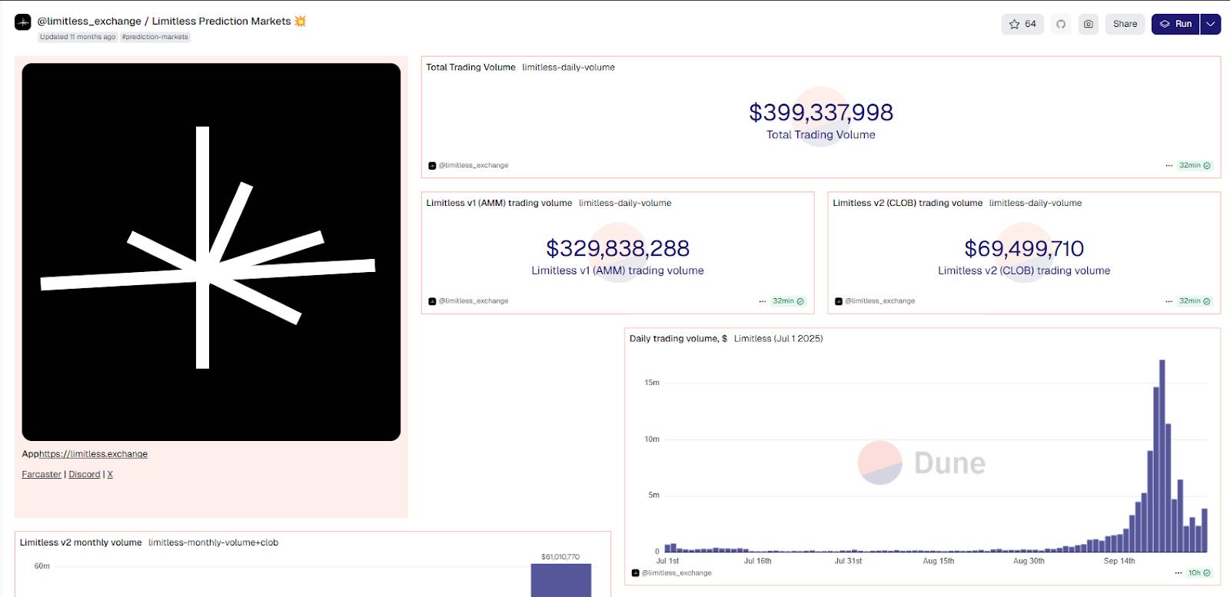Viewport: 1230px width, 597px height.
Task: Open the three-dot menu on Daily trading volume chart
Action: (1178, 573)
